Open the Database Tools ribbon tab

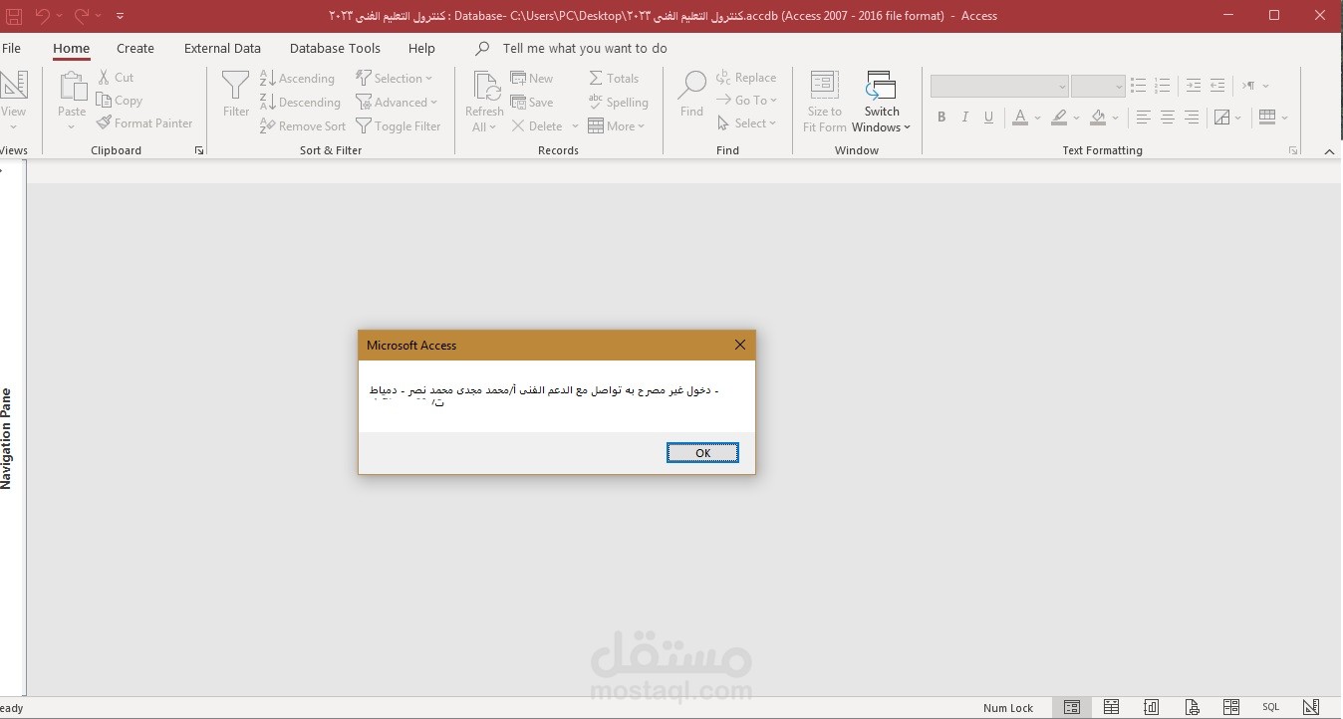click(x=335, y=48)
